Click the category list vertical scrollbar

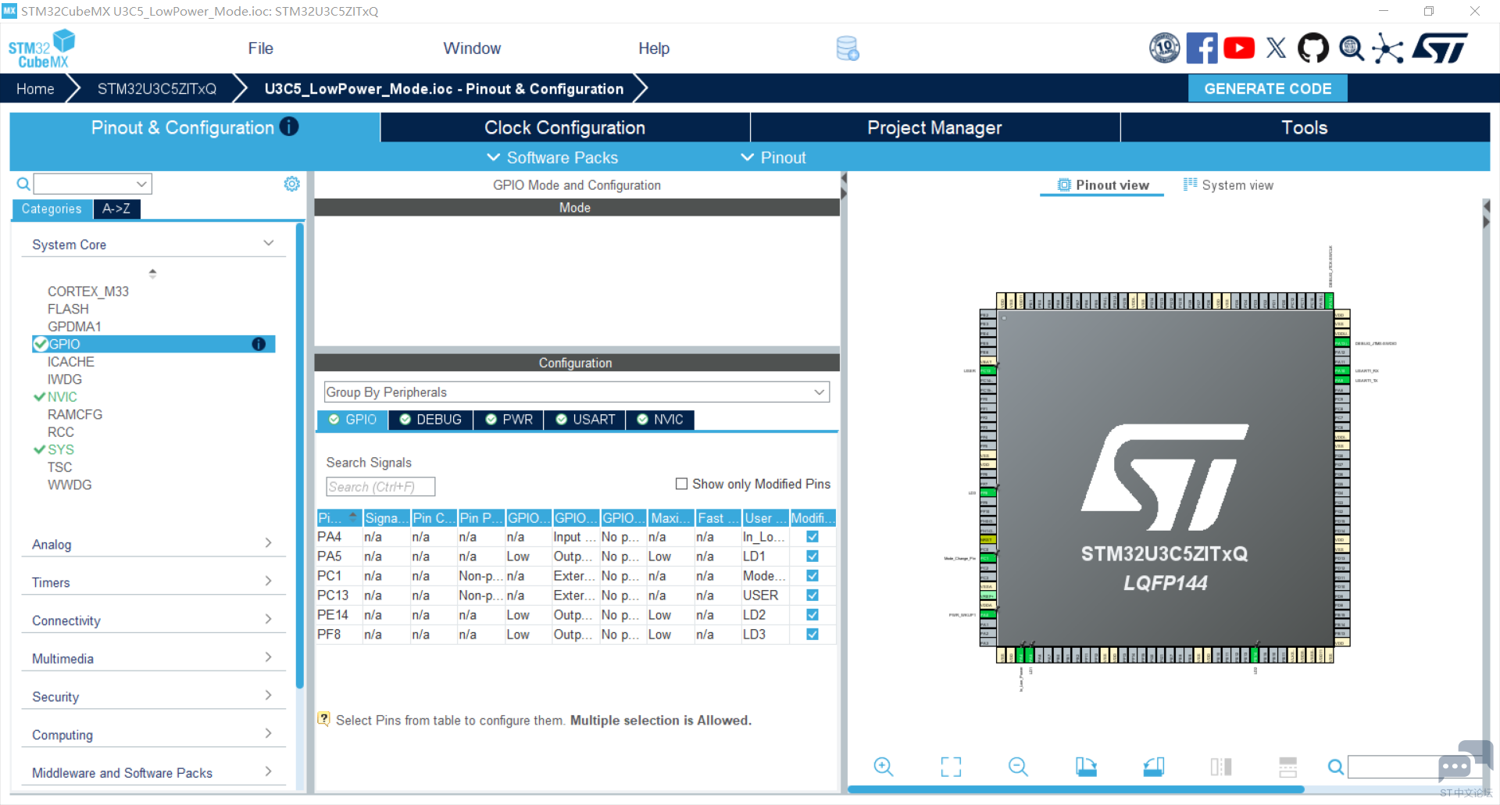click(x=300, y=456)
